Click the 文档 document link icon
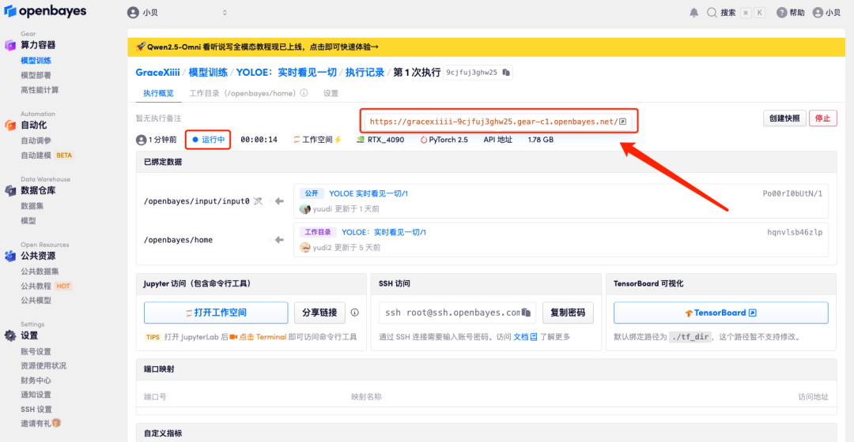This screenshot has width=854, height=442. pos(534,337)
